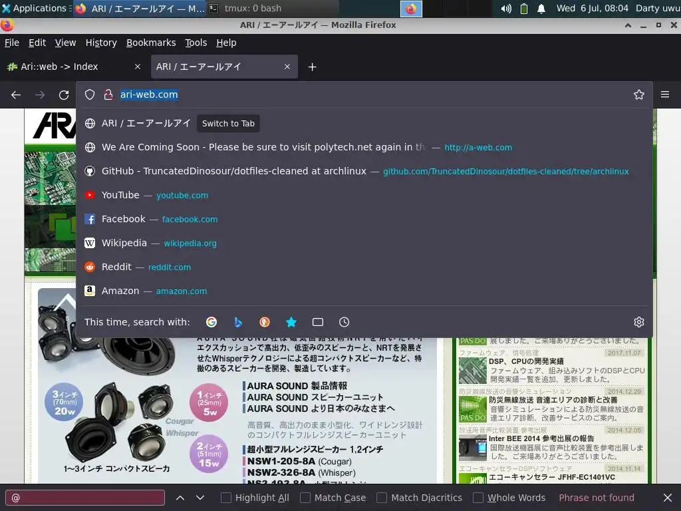Enable Match Case checkbox
Viewport: 681px width, 511px height.
[x=305, y=498]
